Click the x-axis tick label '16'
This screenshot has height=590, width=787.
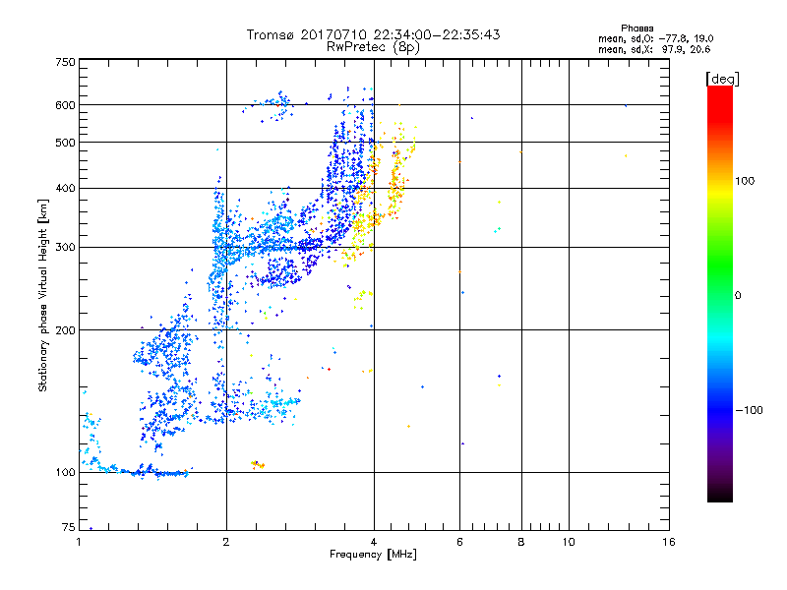(669, 542)
